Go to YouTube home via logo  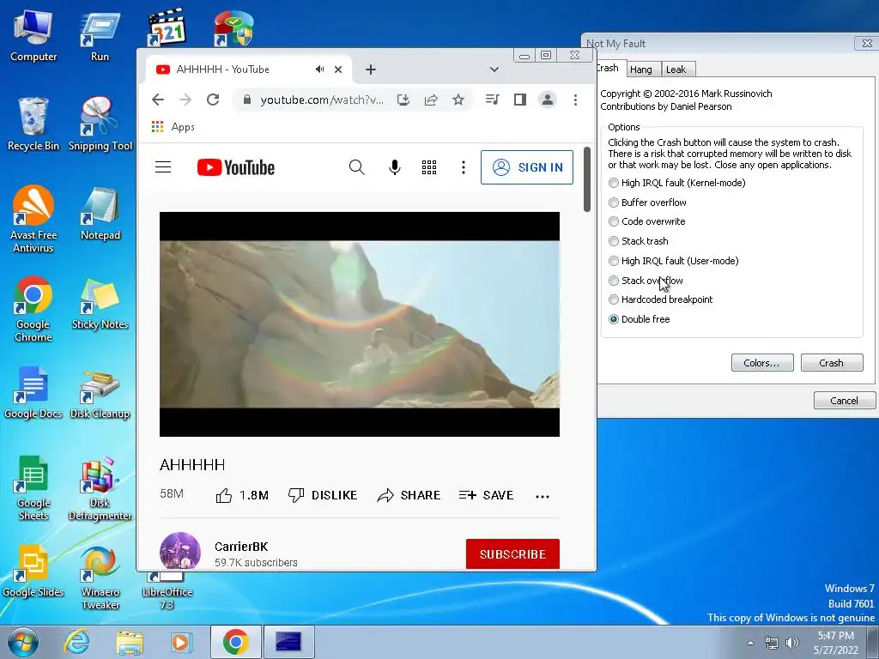[x=236, y=167]
